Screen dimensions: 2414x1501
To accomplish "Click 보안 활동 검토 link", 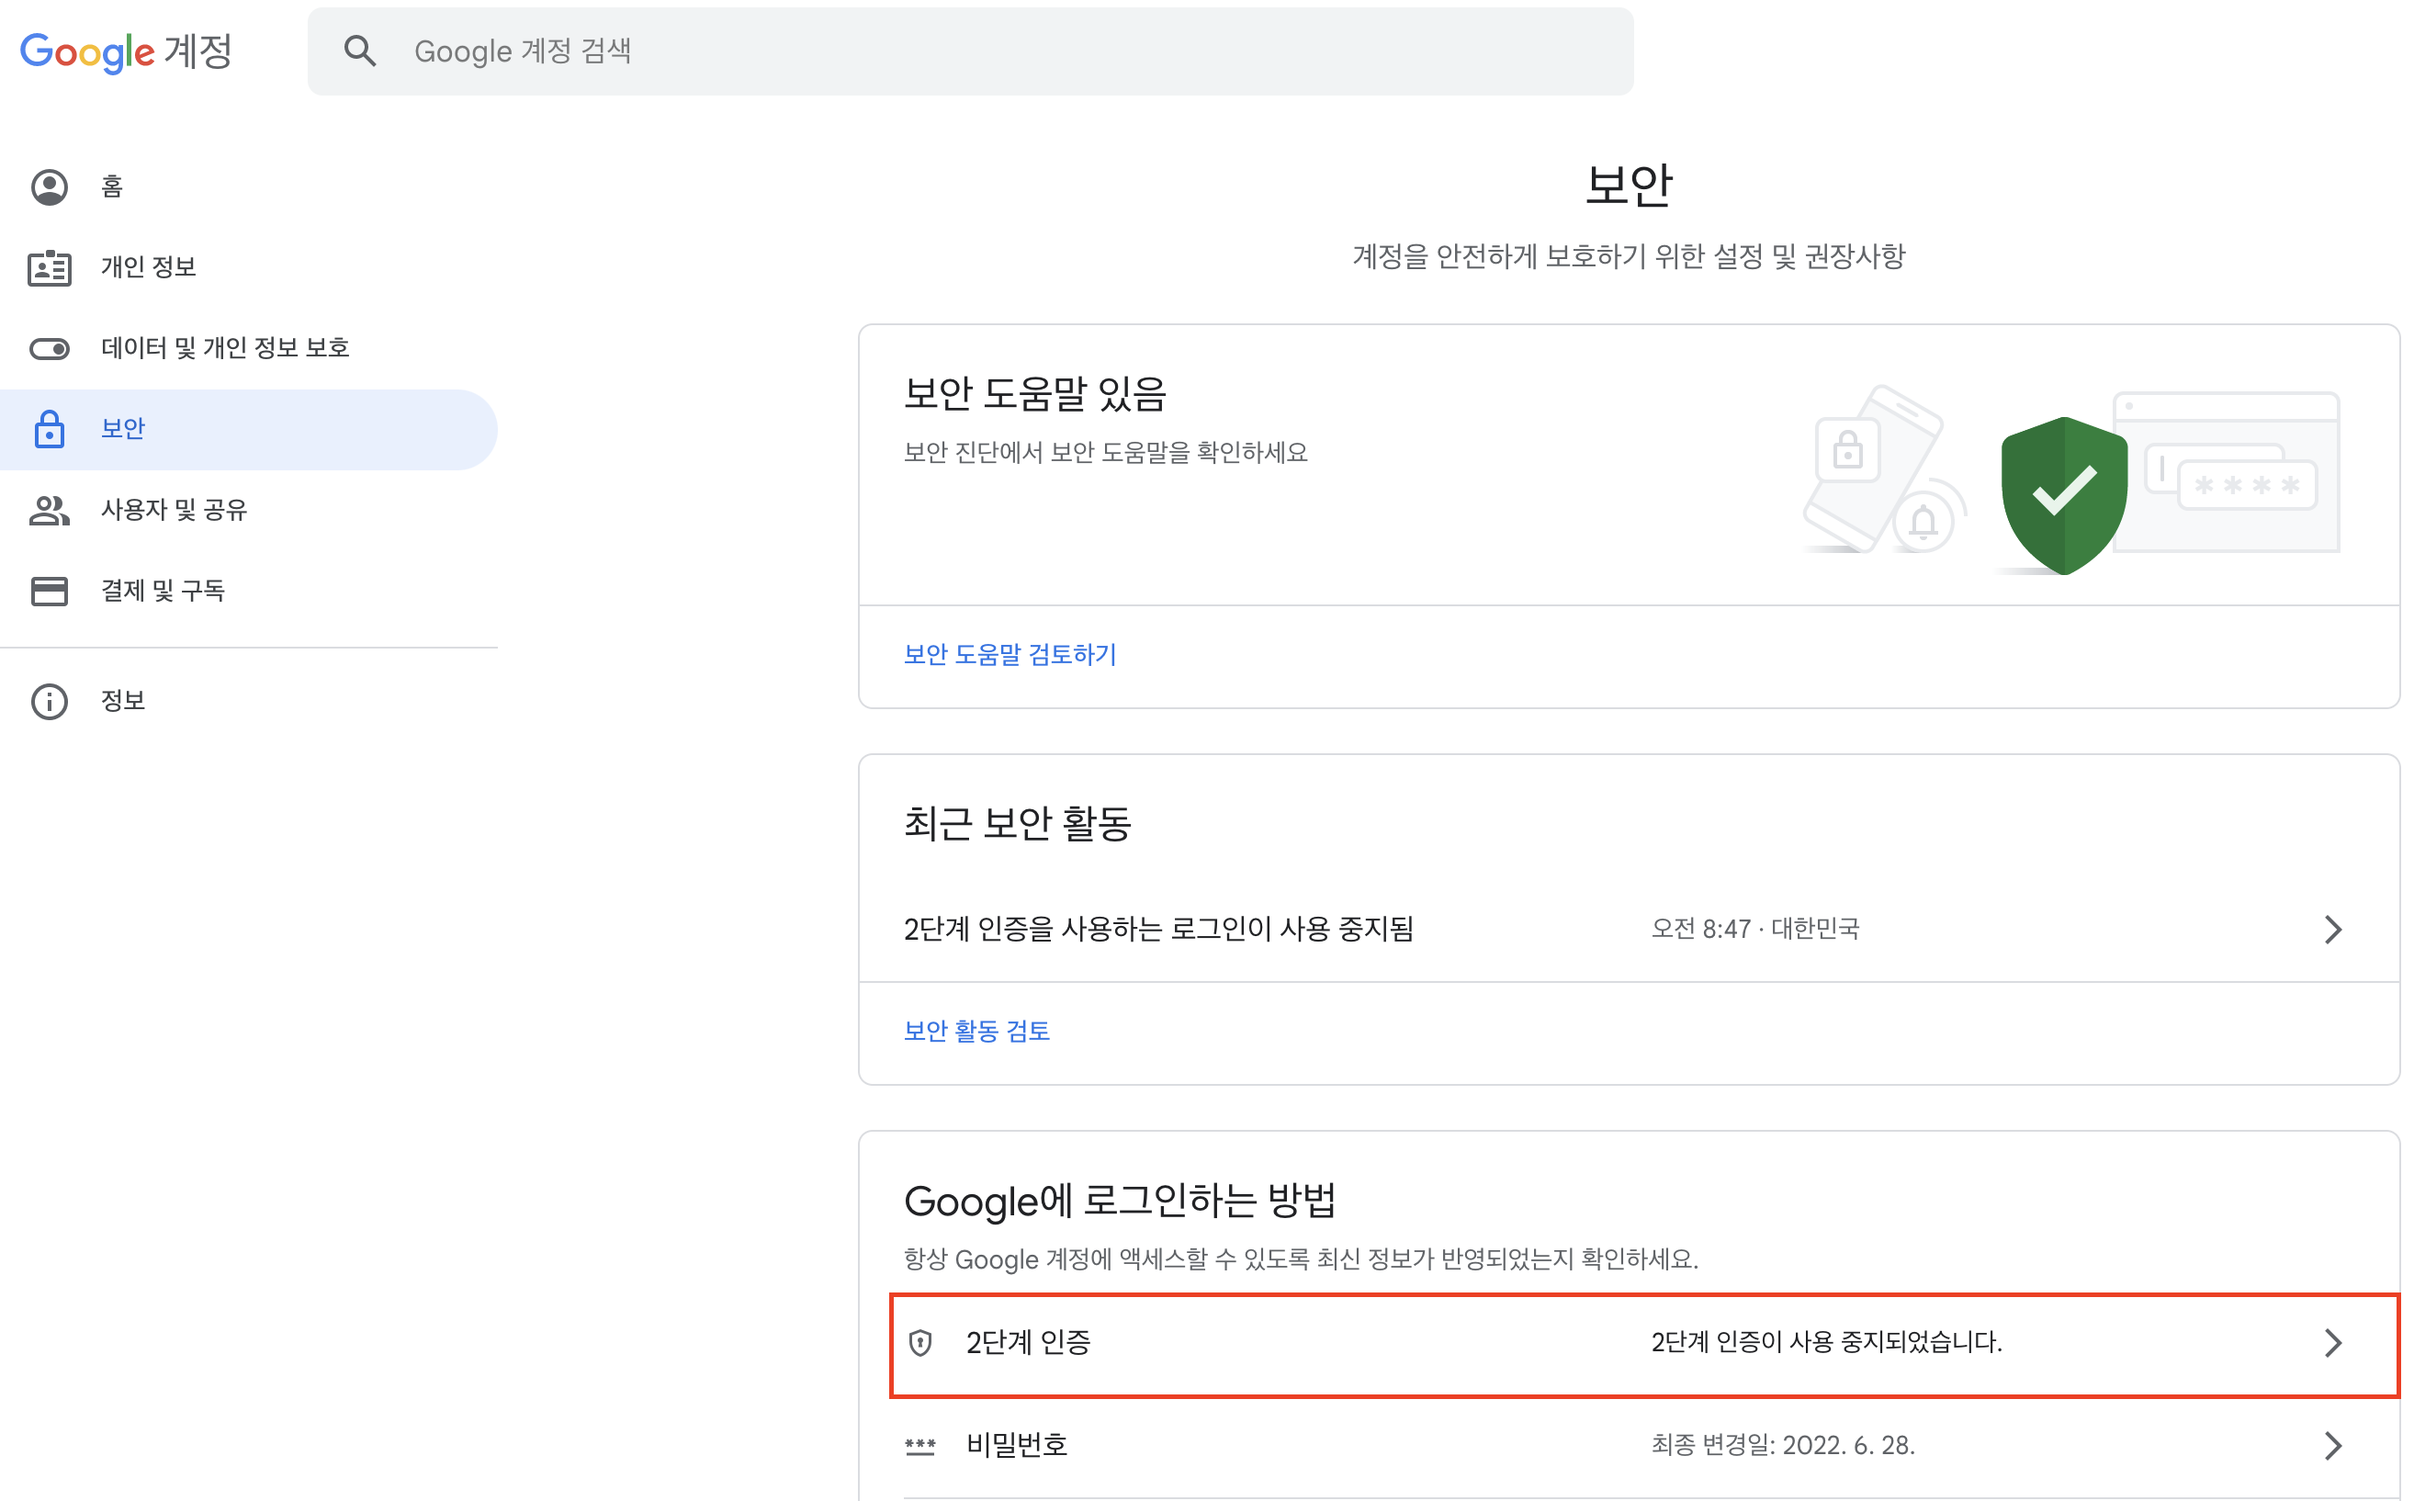I will tap(977, 1032).
